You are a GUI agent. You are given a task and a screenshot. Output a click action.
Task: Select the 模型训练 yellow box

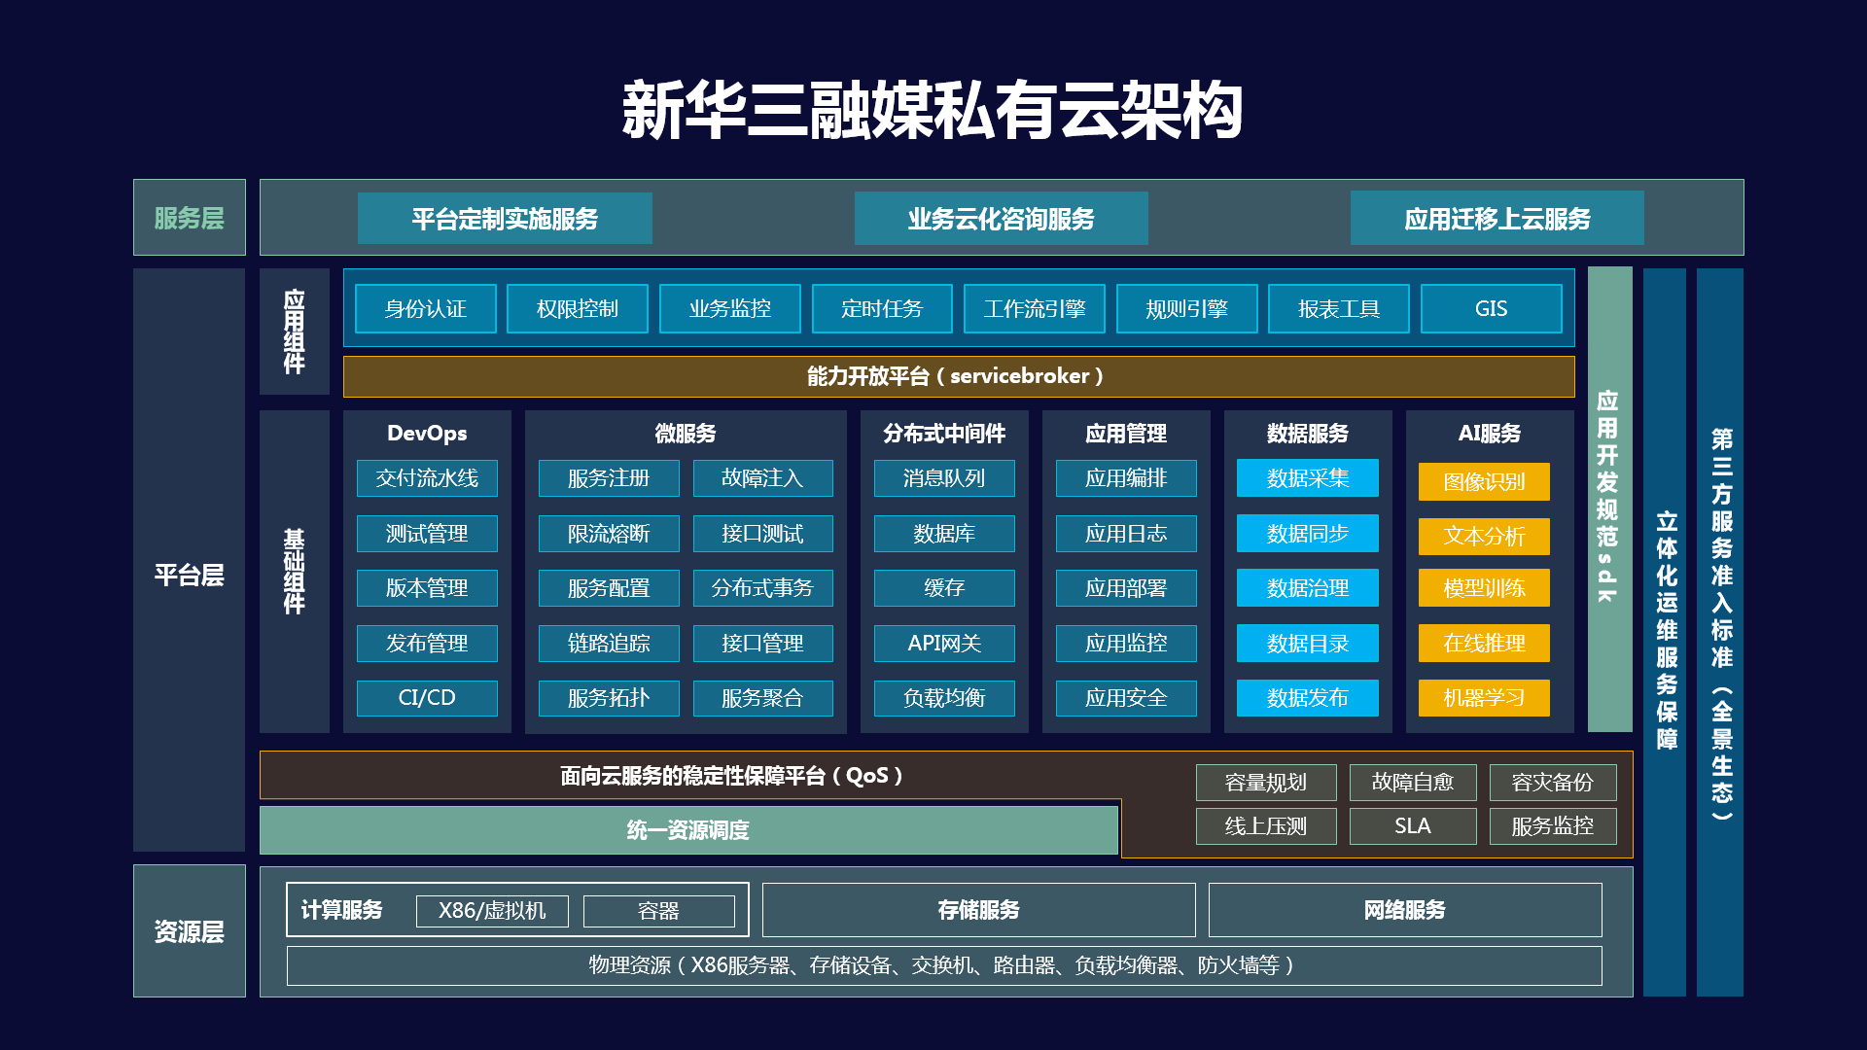pyautogui.click(x=1484, y=588)
